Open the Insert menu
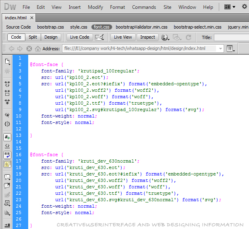This screenshot has height=229, width=249. (75, 7)
